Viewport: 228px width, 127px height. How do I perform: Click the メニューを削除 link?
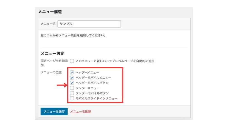(81, 111)
